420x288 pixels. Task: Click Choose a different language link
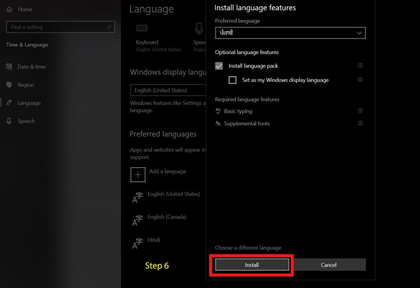point(248,248)
